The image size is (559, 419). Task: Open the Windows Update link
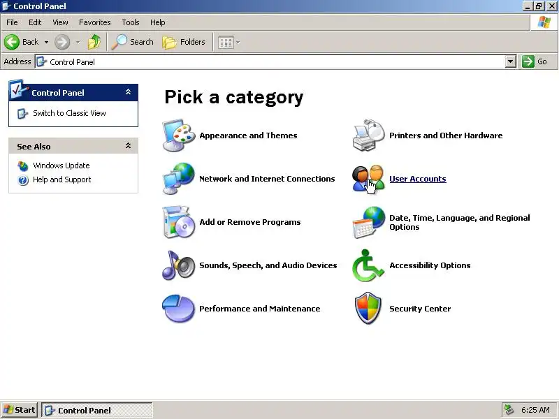click(61, 166)
